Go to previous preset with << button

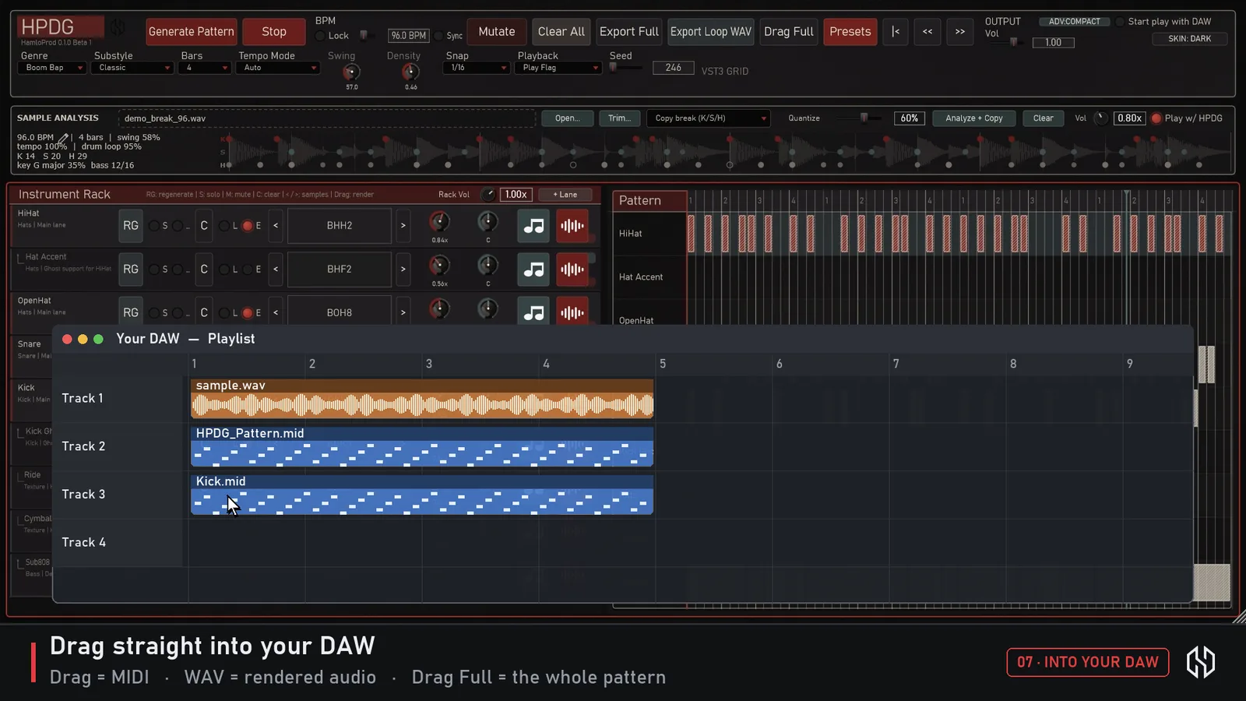(x=927, y=32)
